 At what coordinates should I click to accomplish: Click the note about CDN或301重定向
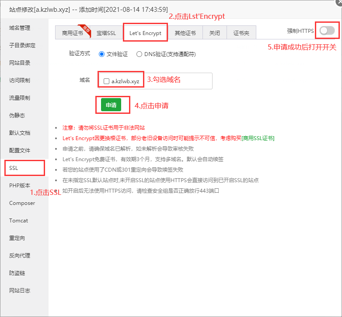click(x=123, y=169)
